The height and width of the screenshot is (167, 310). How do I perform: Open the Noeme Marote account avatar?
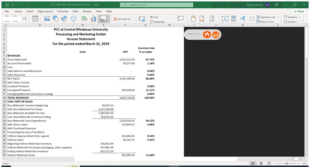pos(267,5)
